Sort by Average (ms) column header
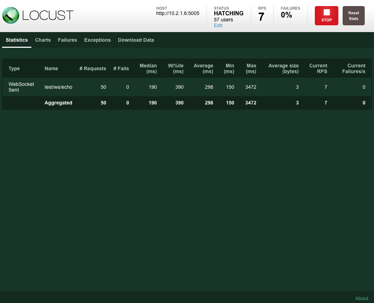This screenshot has height=303, width=374. coord(203,69)
